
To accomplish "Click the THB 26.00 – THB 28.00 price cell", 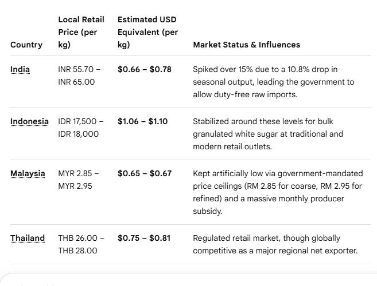I will [81, 244].
